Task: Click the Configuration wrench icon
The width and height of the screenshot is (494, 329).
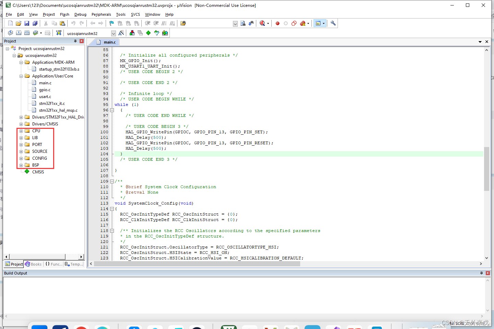Action: (333, 23)
